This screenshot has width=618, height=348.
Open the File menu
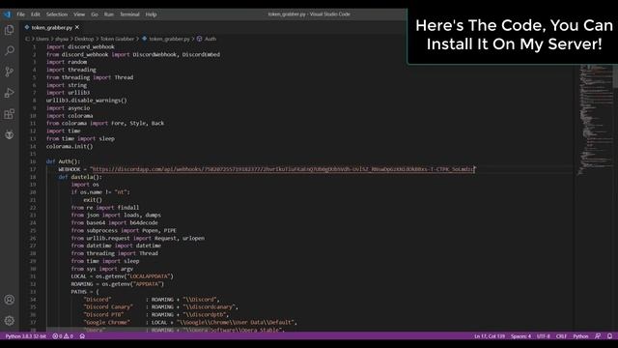(x=21, y=14)
